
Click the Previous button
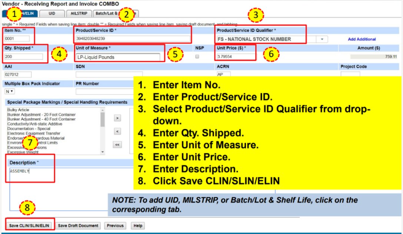tap(115, 225)
